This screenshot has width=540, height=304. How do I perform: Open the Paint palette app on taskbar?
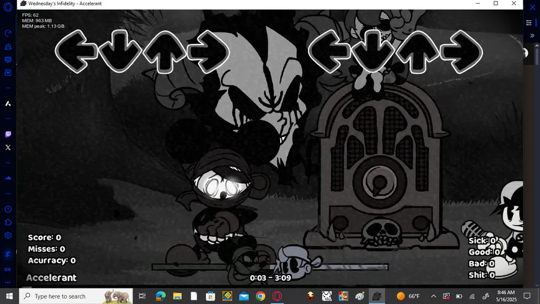pyautogui.click(x=360, y=296)
